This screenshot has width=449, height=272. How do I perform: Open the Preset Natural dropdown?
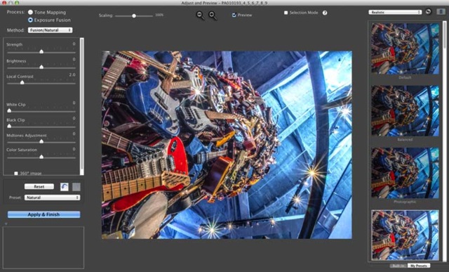(x=52, y=197)
